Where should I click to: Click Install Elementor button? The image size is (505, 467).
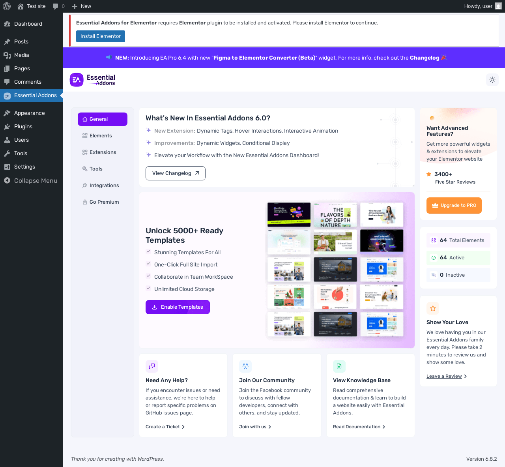point(101,36)
